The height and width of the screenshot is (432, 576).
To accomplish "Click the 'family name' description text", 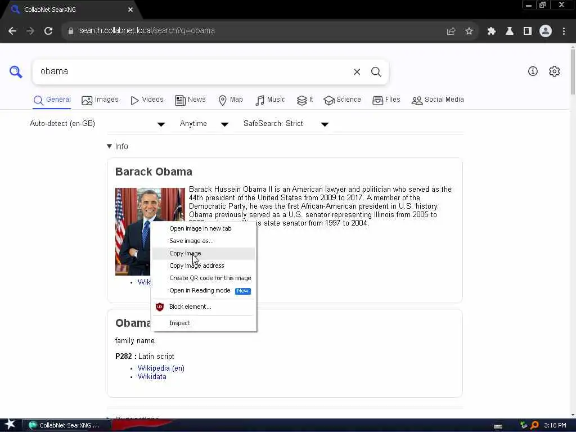I will [135, 341].
